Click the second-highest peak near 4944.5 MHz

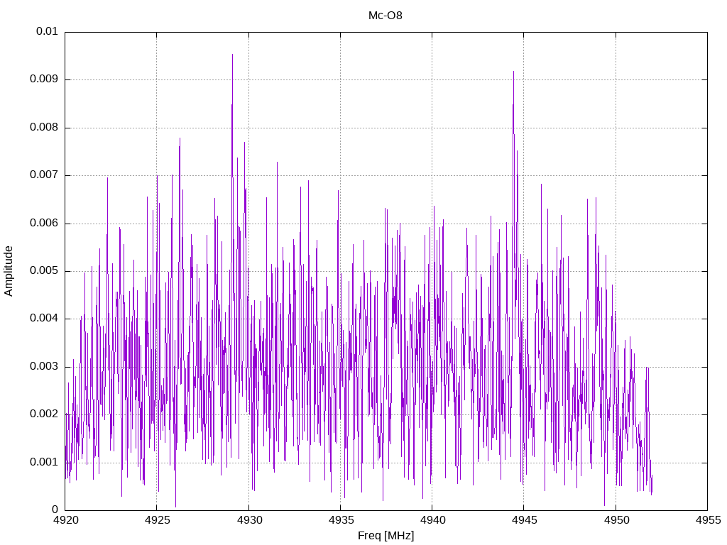click(x=514, y=72)
